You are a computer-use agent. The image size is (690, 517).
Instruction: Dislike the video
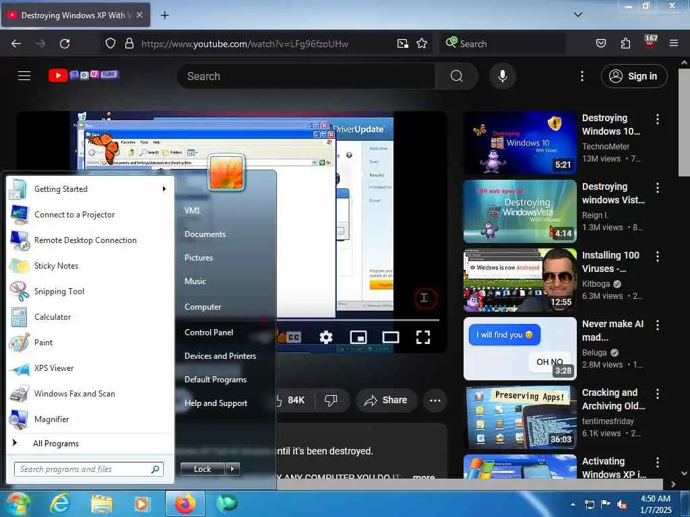point(331,400)
